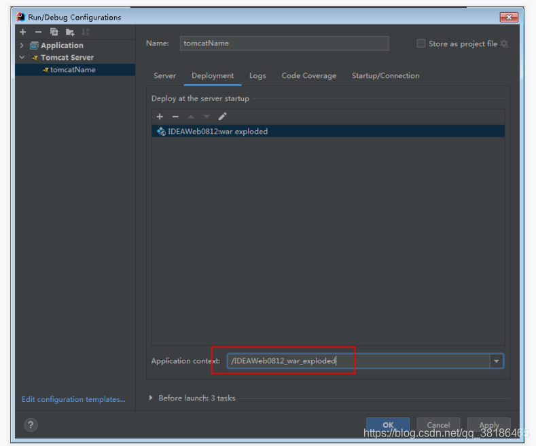Screen dimensions: 536x446
Task: Open the Startup/Connection tab
Action: pos(386,76)
